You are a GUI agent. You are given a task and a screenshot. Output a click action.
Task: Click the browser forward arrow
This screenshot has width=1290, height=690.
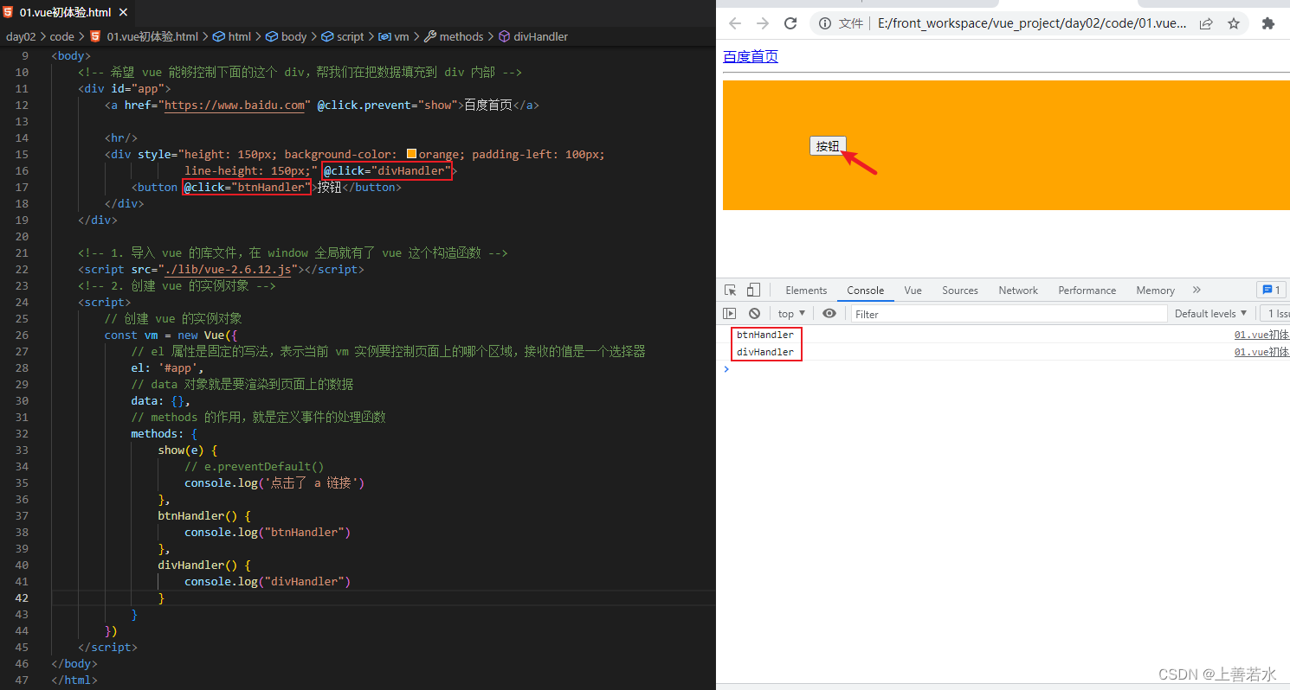[x=763, y=23]
